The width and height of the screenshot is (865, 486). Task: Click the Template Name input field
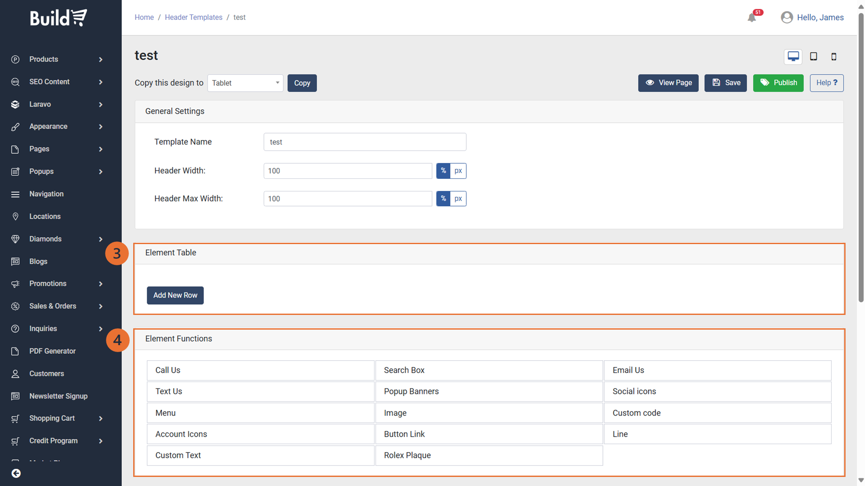365,142
